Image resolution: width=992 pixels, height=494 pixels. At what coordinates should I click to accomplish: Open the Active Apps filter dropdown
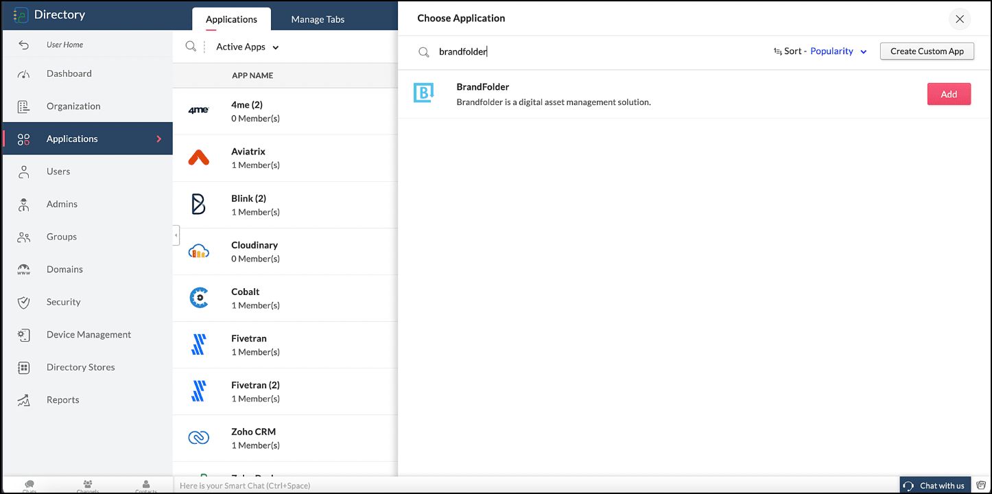pos(248,47)
